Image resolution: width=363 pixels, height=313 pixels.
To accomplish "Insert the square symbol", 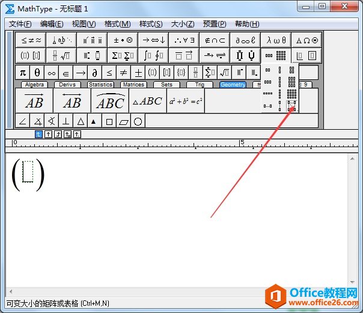I will click(109, 121).
